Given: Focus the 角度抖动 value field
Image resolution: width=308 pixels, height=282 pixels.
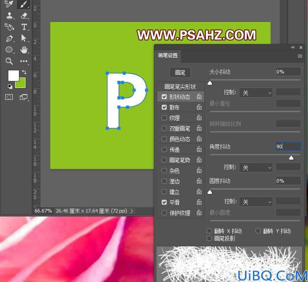Looking at the screenshot, I should pyautogui.click(x=288, y=146).
